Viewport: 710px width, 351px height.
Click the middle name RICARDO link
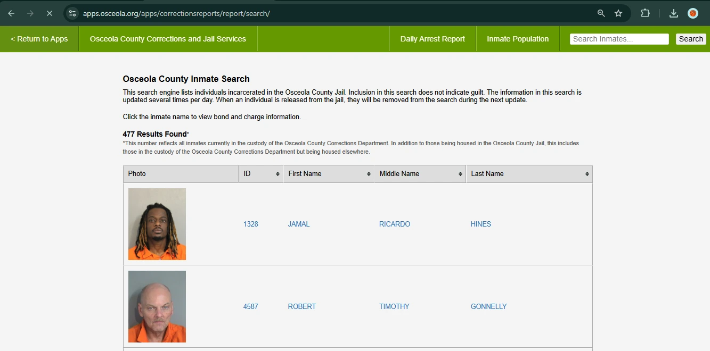pos(395,224)
